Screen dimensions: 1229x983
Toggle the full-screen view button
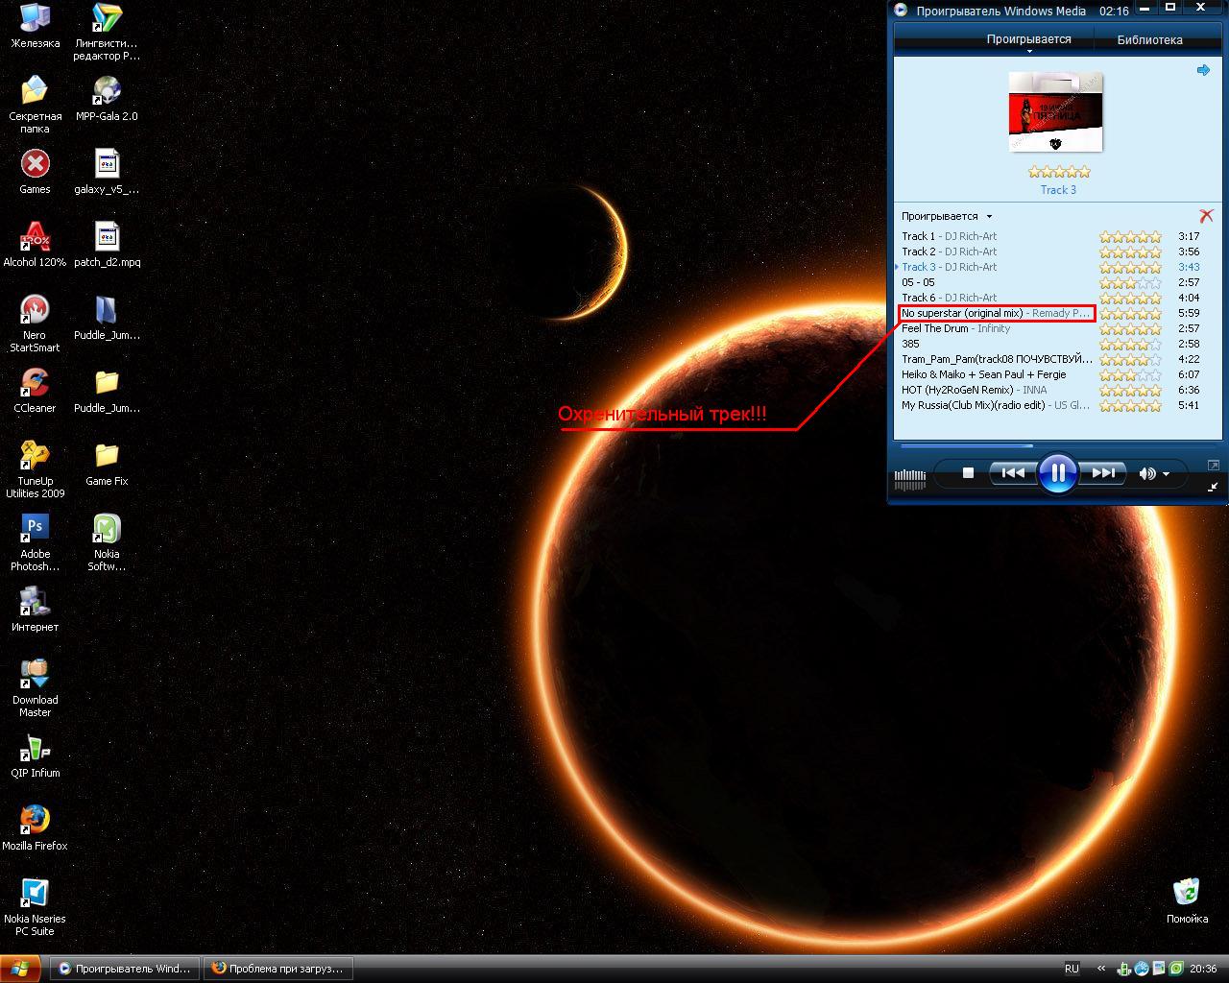coord(1213,466)
